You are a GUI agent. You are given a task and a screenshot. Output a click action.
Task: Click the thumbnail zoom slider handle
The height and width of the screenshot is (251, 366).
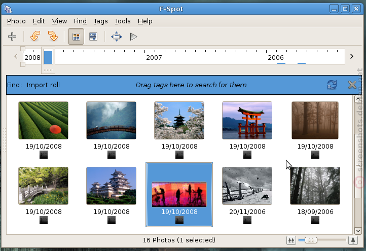[311, 240]
